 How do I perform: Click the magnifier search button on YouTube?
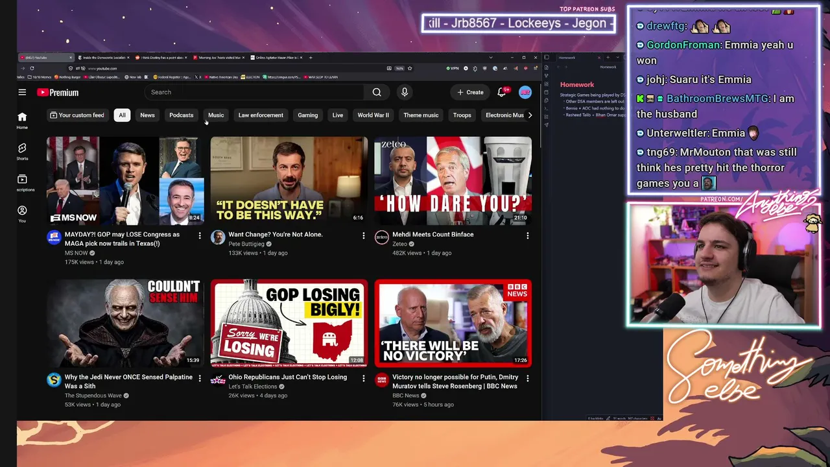tap(377, 92)
